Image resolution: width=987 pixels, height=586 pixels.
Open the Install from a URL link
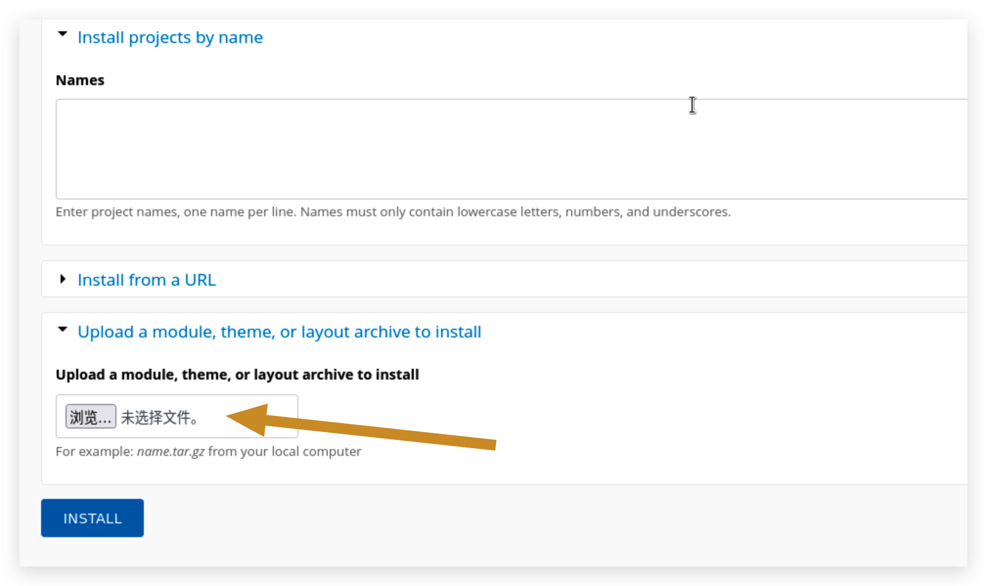click(x=146, y=280)
